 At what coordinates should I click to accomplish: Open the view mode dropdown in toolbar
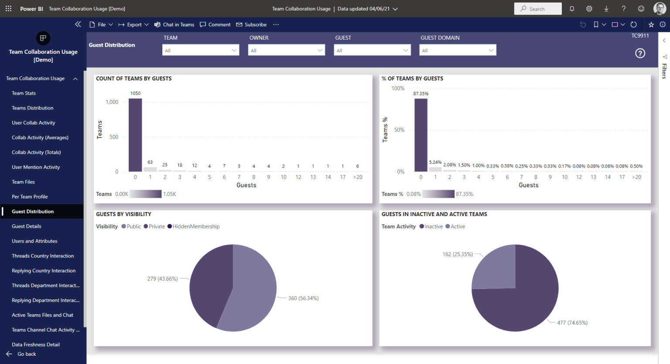coord(618,24)
